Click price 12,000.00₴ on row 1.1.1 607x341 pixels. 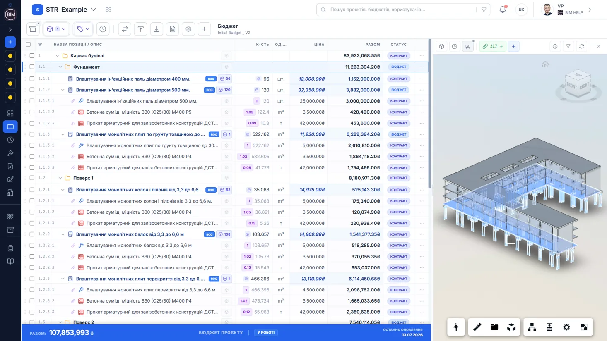312,79
